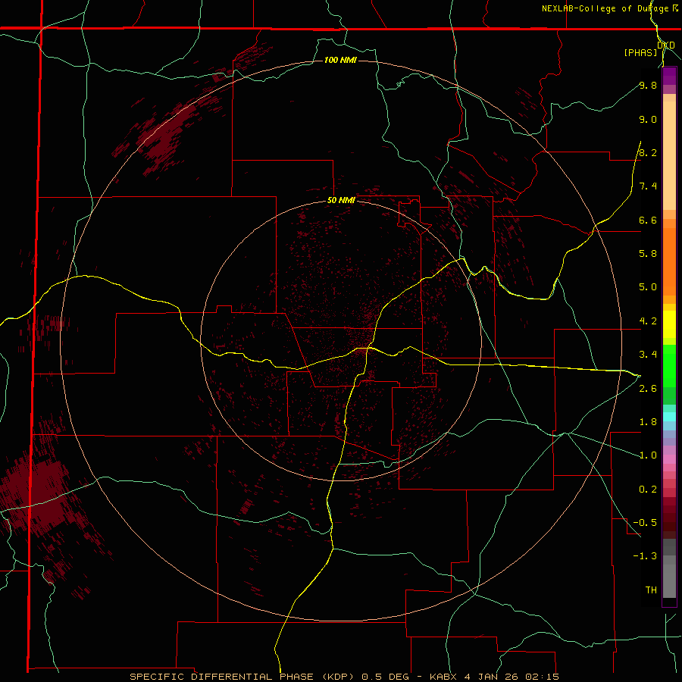682x682 pixels.
Task: Click the 9.8 value on color scale
Action: pyautogui.click(x=648, y=86)
